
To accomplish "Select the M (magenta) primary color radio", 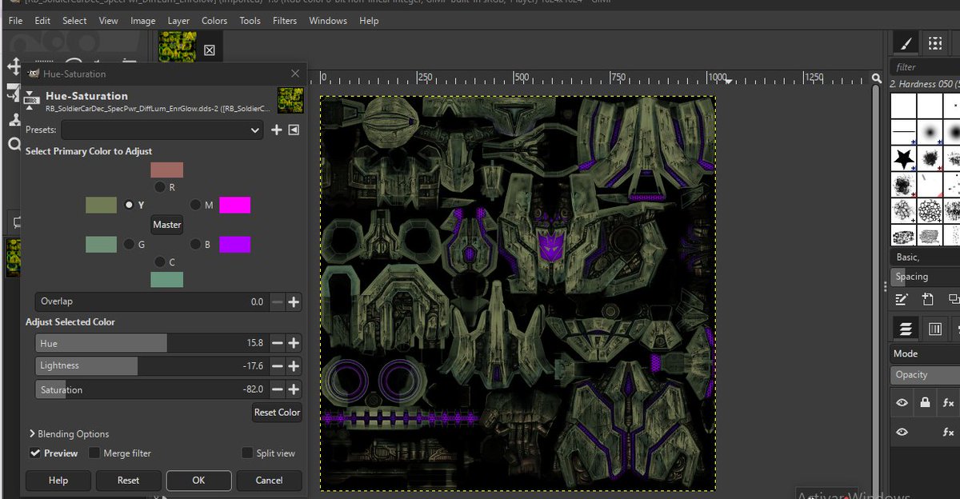I will pyautogui.click(x=195, y=206).
